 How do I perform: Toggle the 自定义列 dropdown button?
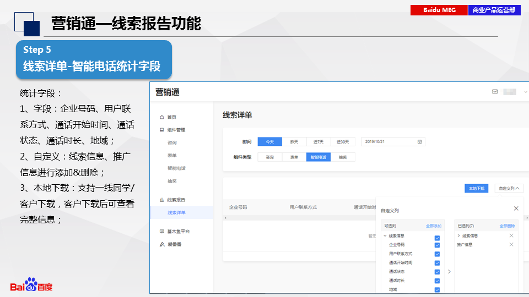pos(509,189)
